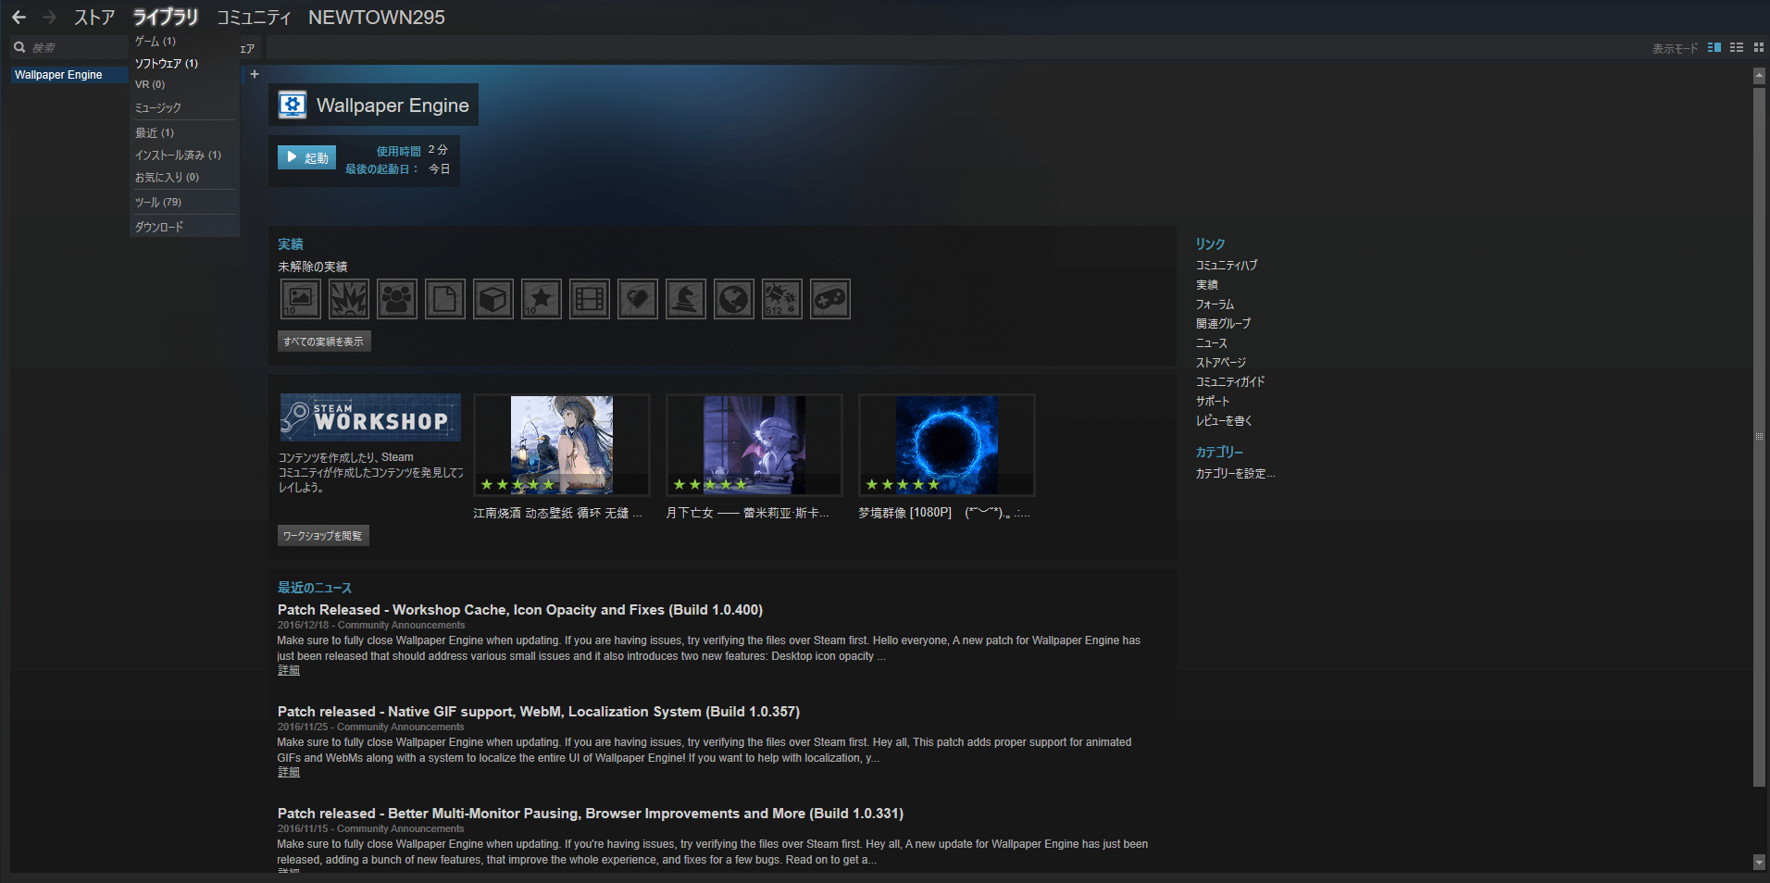Image resolution: width=1770 pixels, height=883 pixels.
Task: Click the Steam Workshop banner logo
Action: pos(370,417)
